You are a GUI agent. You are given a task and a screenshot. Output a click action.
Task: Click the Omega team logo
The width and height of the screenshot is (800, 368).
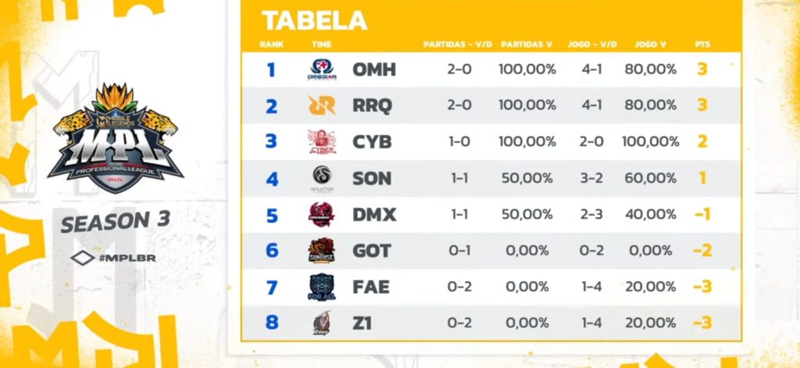[x=322, y=70]
